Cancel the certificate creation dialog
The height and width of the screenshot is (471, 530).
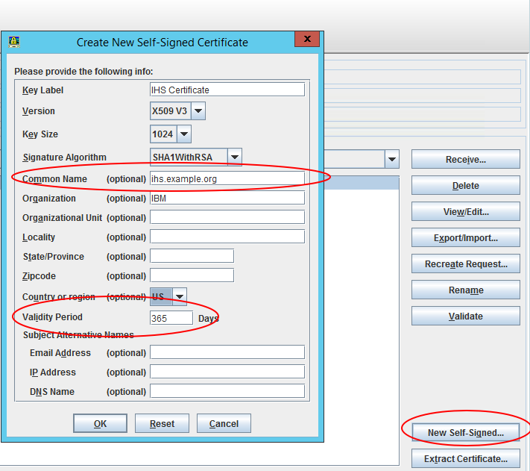click(x=224, y=424)
